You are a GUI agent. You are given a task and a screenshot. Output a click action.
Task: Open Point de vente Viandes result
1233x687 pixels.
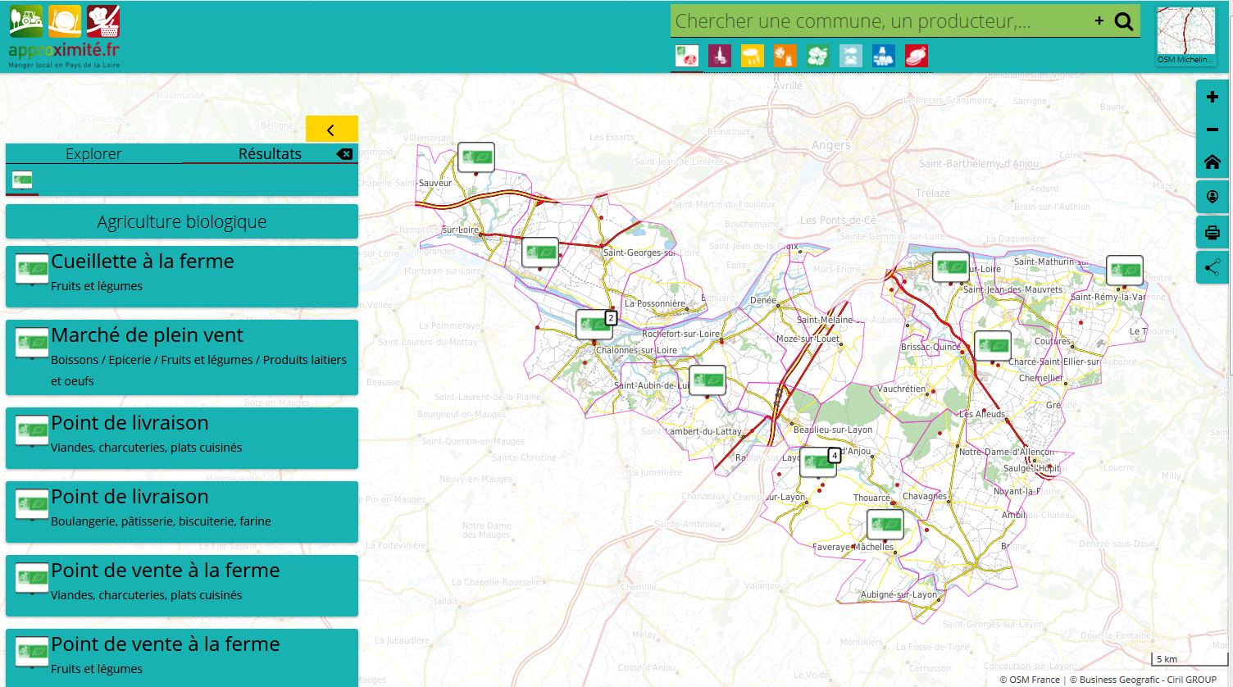[x=182, y=585]
